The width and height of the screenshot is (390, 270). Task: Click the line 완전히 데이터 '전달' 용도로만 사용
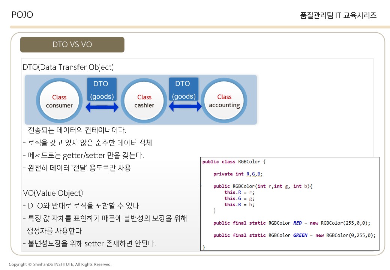coord(77,168)
